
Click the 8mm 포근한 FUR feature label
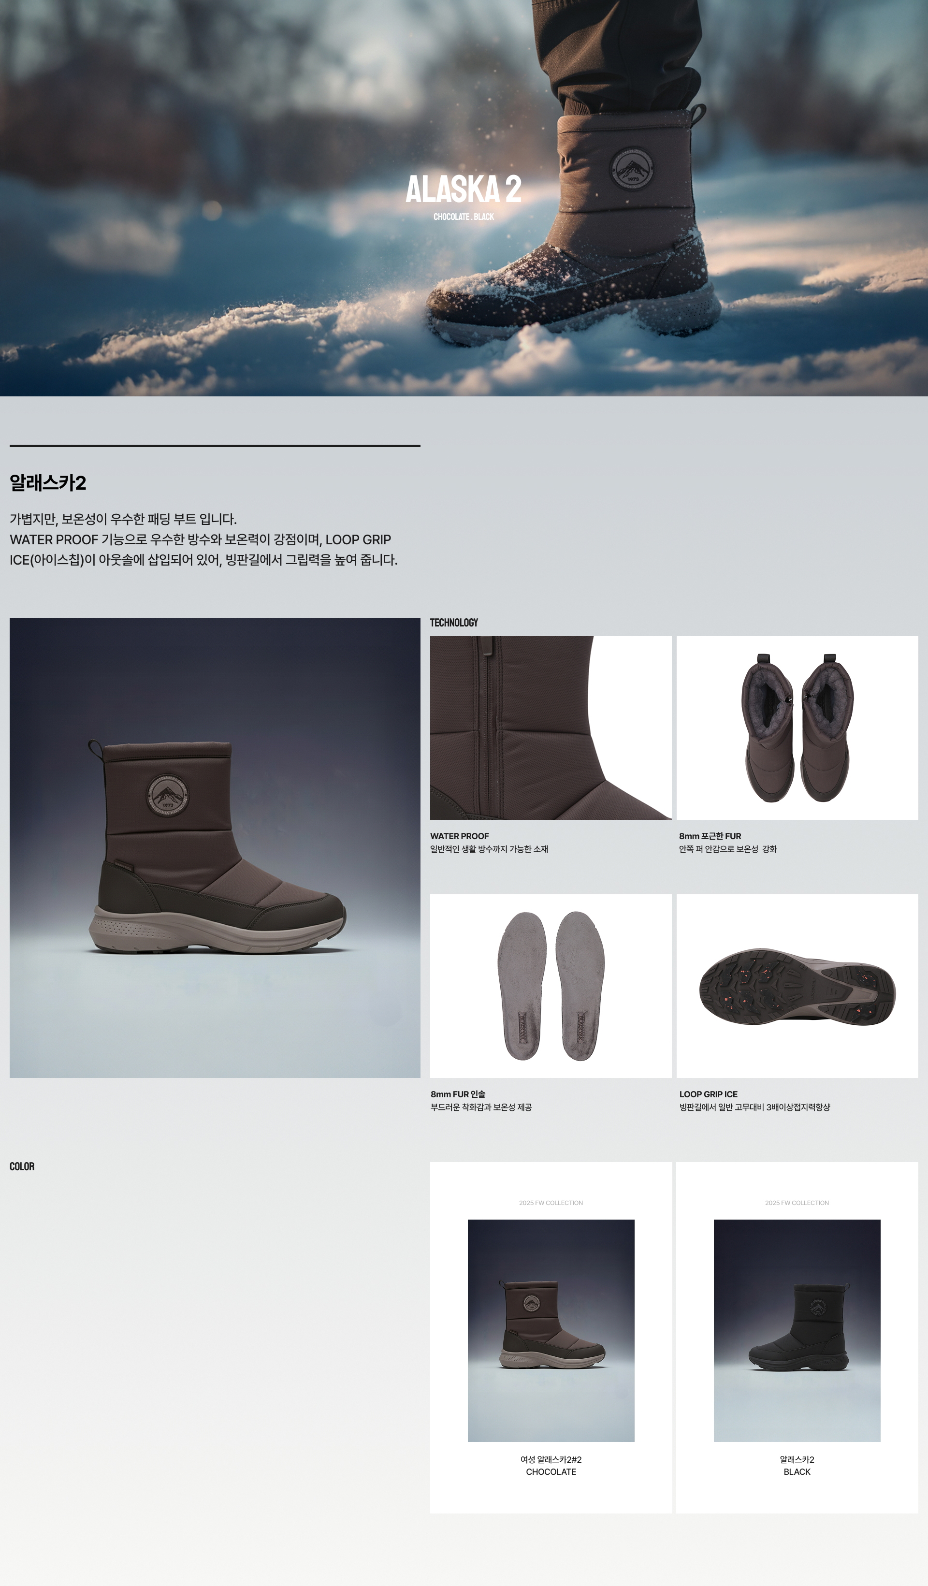(x=710, y=836)
